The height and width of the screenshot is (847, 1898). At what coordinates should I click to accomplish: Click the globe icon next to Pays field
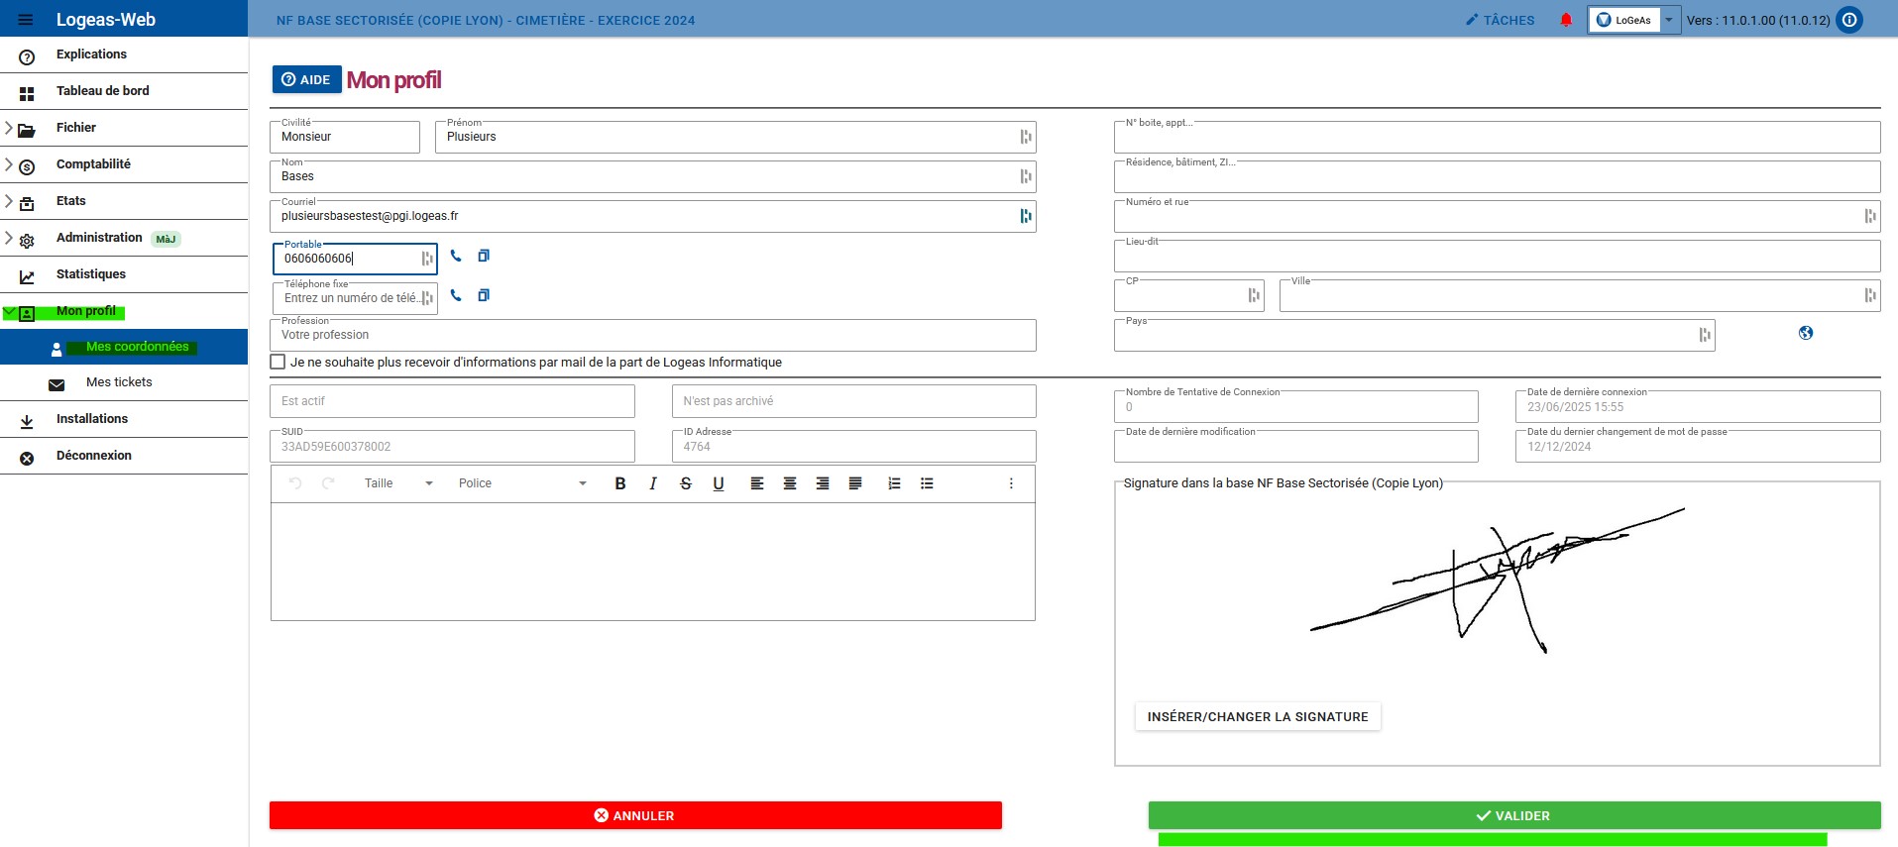(x=1806, y=333)
